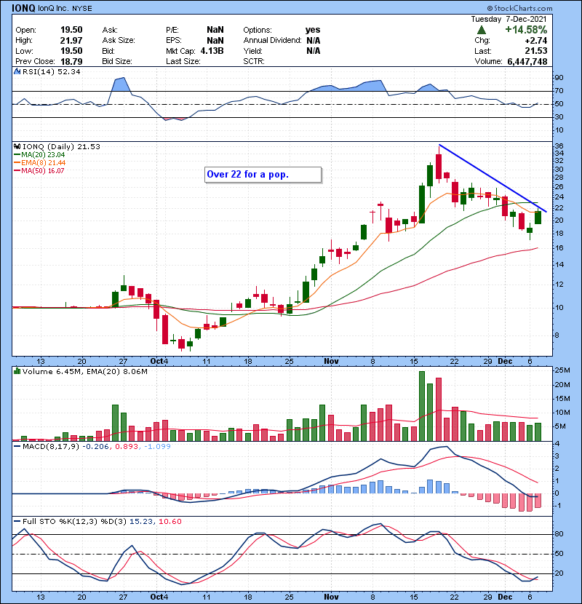Click the candlestick icon beside IONQ (Daily)
This screenshot has width=582, height=604.
coord(17,147)
